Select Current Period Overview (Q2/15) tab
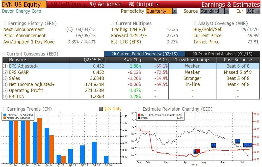Image resolution: width=262 pixels, height=167 pixels. (x=145, y=54)
